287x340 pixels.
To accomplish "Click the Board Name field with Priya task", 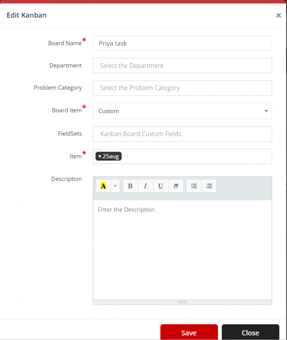I will [x=183, y=43].
